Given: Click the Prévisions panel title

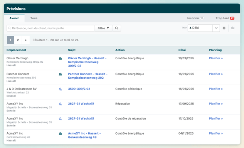Looking at the screenshot, I should click(16, 9).
